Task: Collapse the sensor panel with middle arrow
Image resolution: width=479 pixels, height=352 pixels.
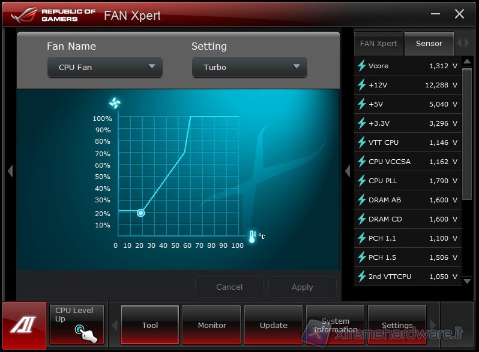Action: (347, 171)
